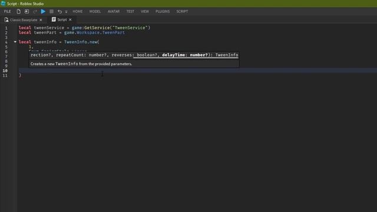
Task: Click the Stop square button
Action: (x=51, y=11)
